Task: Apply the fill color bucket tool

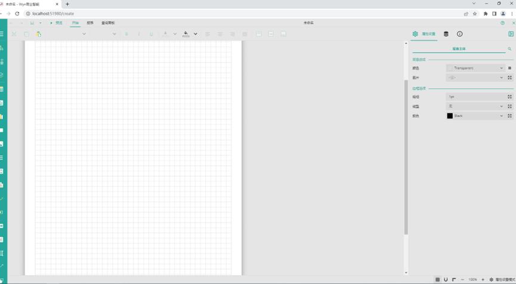Action: [x=186, y=34]
